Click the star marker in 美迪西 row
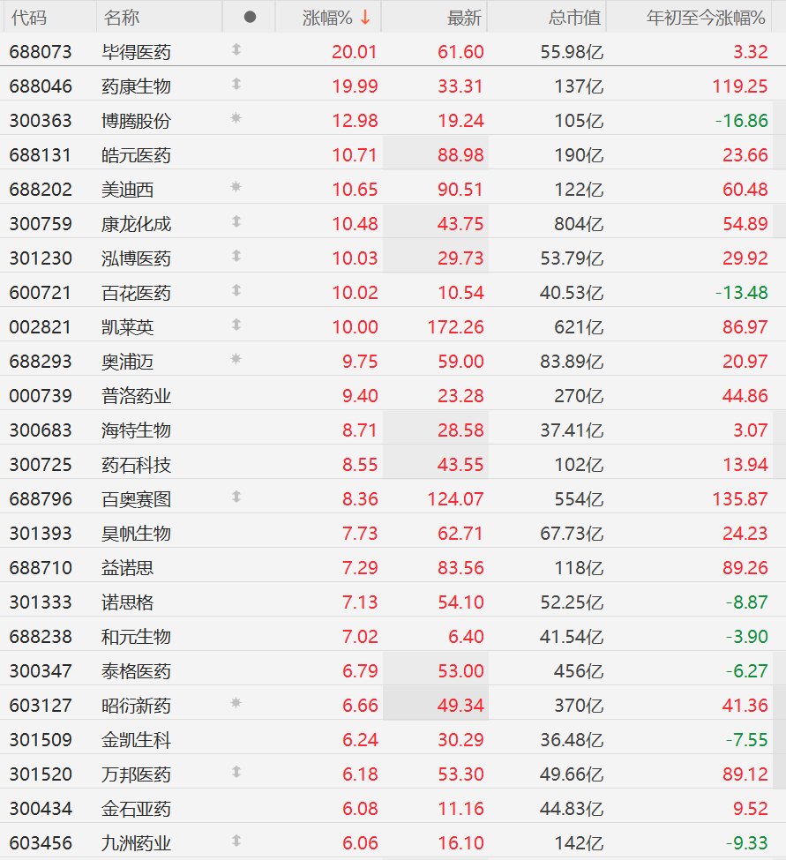The height and width of the screenshot is (860, 786). pyautogui.click(x=236, y=187)
